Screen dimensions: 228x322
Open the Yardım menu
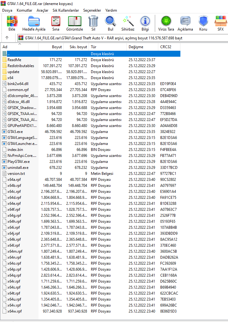(x=111, y=10)
